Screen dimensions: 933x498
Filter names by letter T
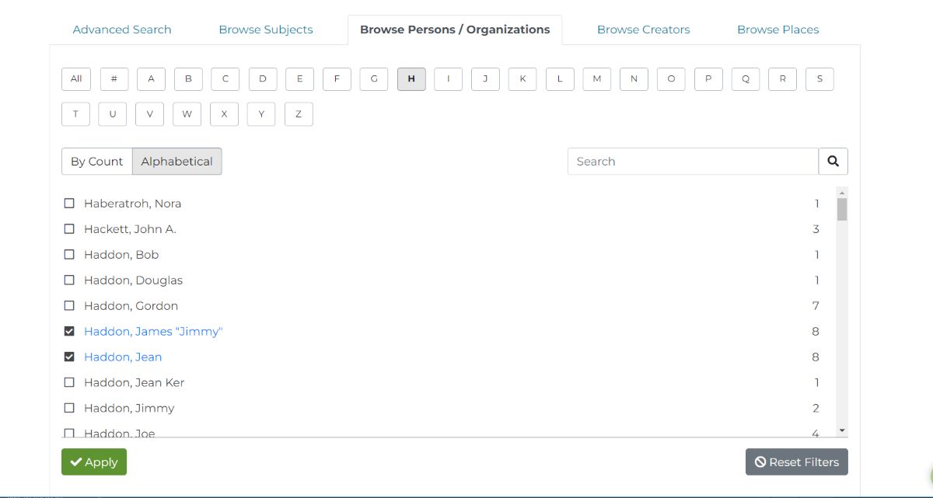(75, 114)
